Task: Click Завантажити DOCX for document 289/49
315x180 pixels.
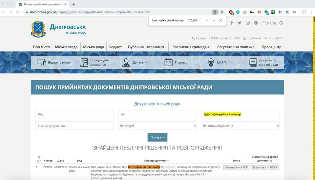Action: [265, 167]
